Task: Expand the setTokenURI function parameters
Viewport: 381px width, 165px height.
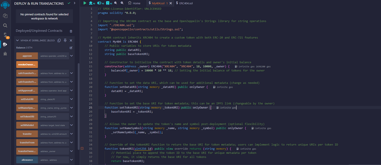Action: 71,116
